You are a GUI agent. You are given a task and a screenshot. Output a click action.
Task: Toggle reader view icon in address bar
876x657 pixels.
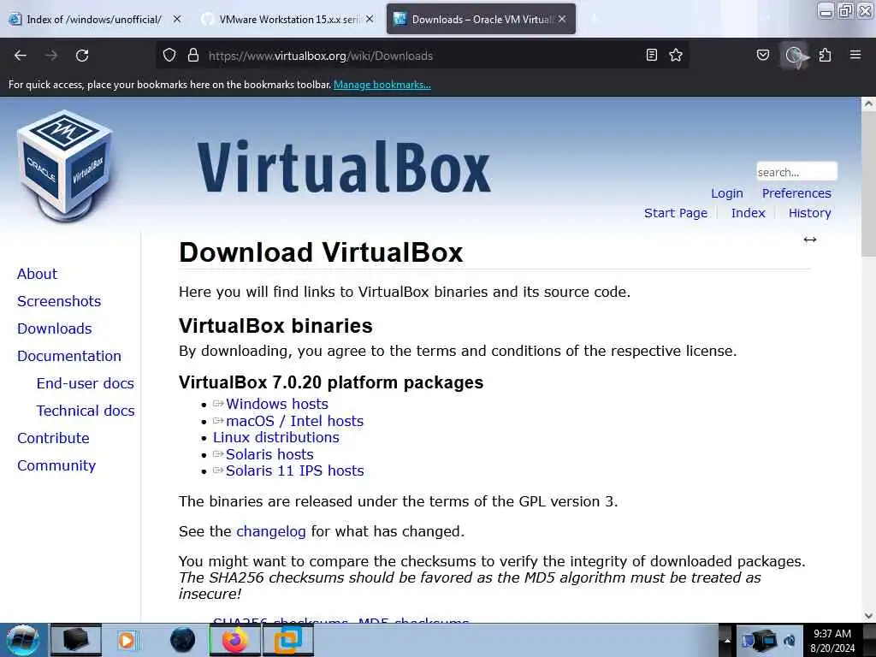pos(651,55)
